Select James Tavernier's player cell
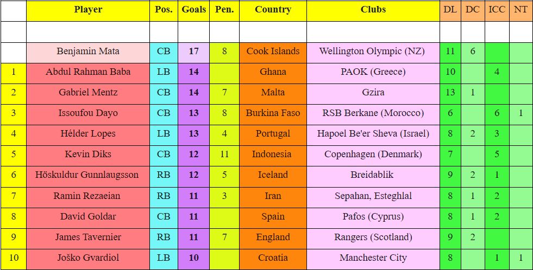The width and height of the screenshot is (533, 270). pos(88,237)
